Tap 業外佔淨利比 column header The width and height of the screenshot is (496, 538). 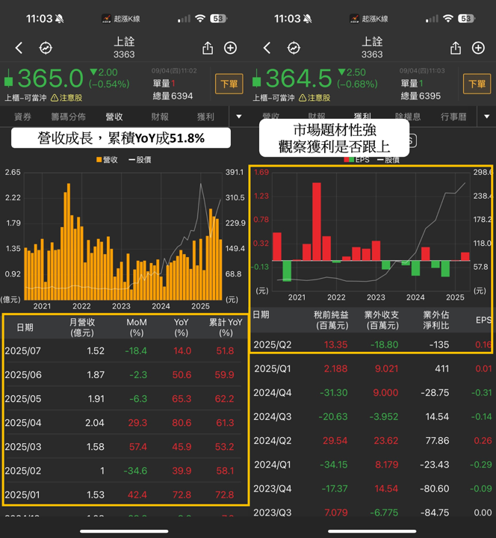(436, 320)
